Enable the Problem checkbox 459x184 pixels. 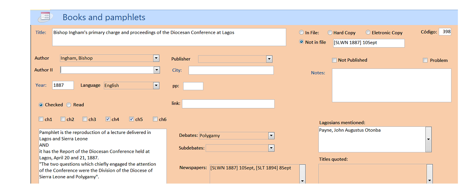click(425, 60)
